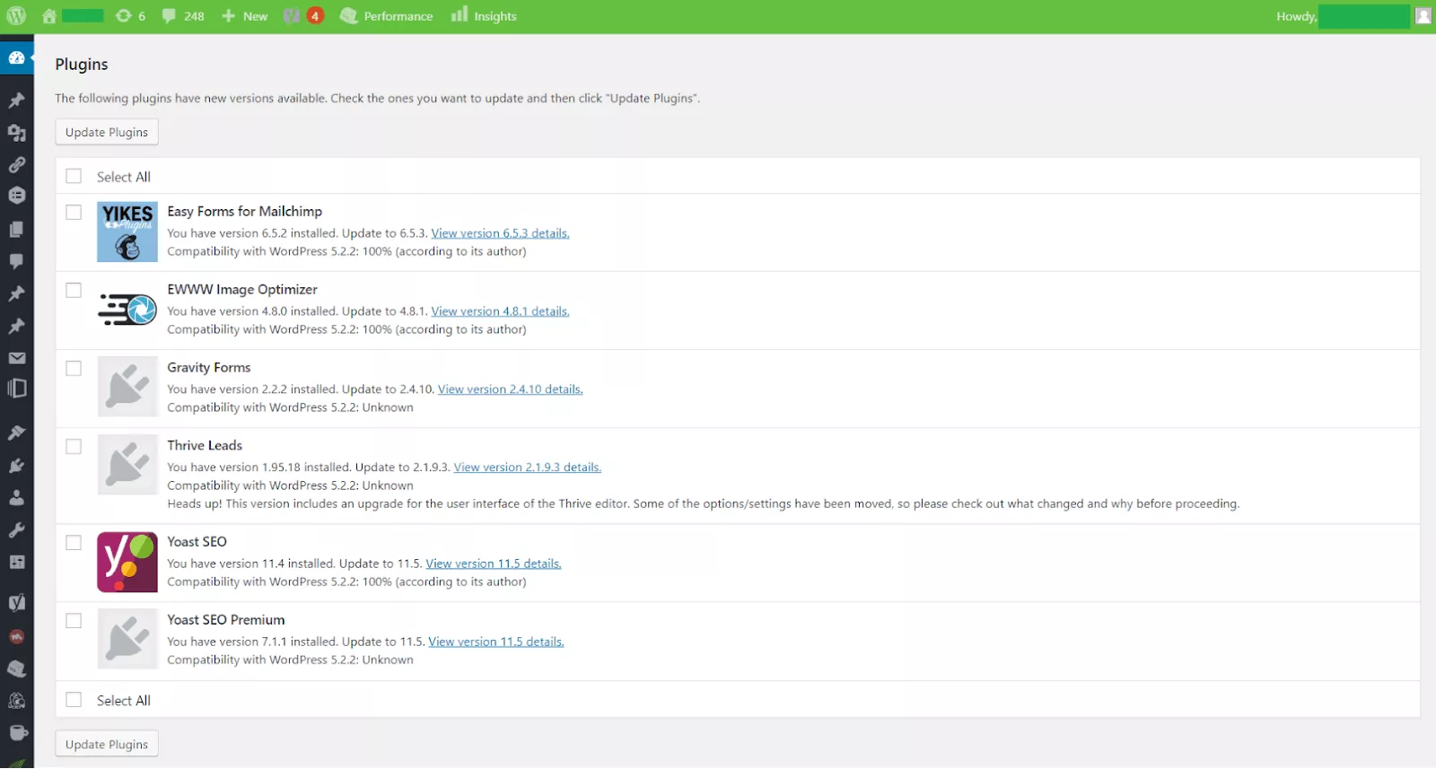Click the EWWW Image Optimizer logo thumbnail
The image size is (1436, 769).
(x=127, y=310)
